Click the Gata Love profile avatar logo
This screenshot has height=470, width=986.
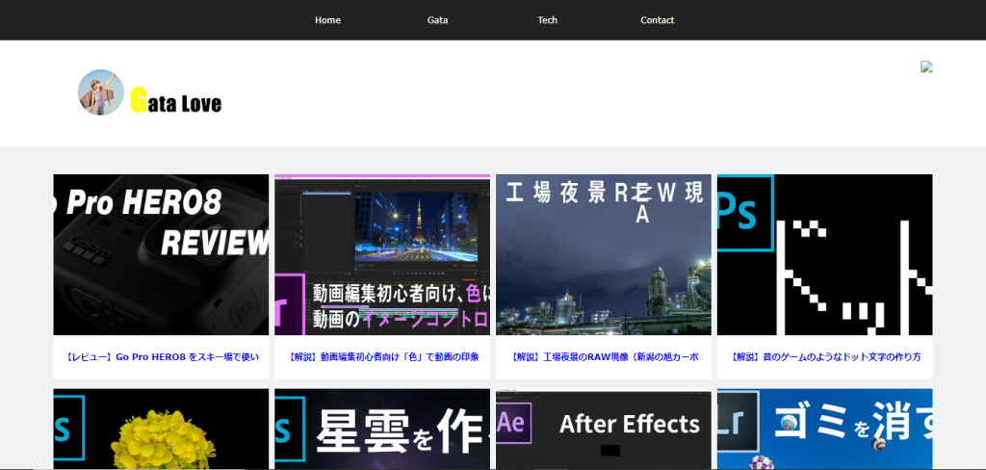100,92
